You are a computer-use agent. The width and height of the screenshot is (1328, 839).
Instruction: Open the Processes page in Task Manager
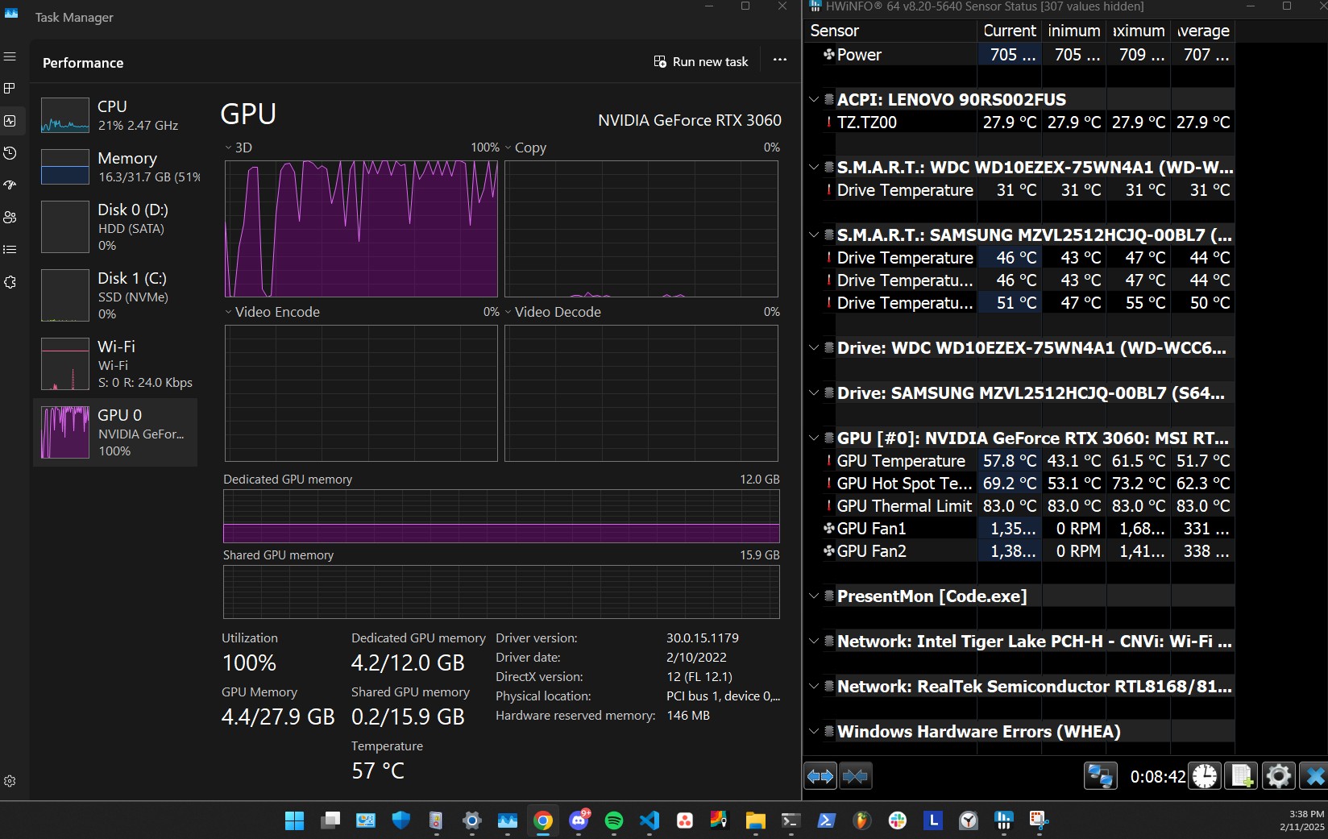tap(10, 88)
